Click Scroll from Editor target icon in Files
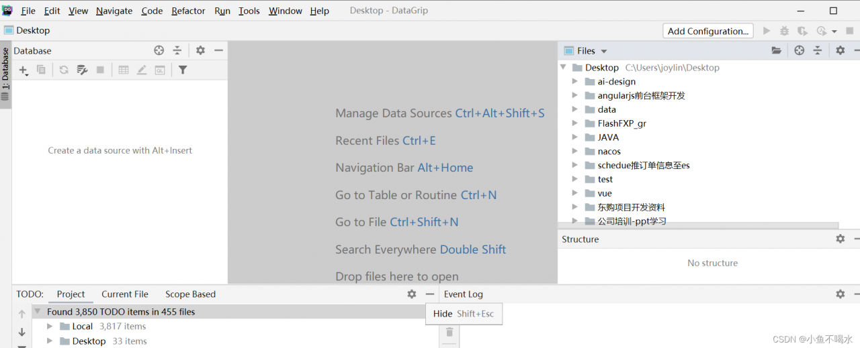This screenshot has width=860, height=348. (x=799, y=50)
